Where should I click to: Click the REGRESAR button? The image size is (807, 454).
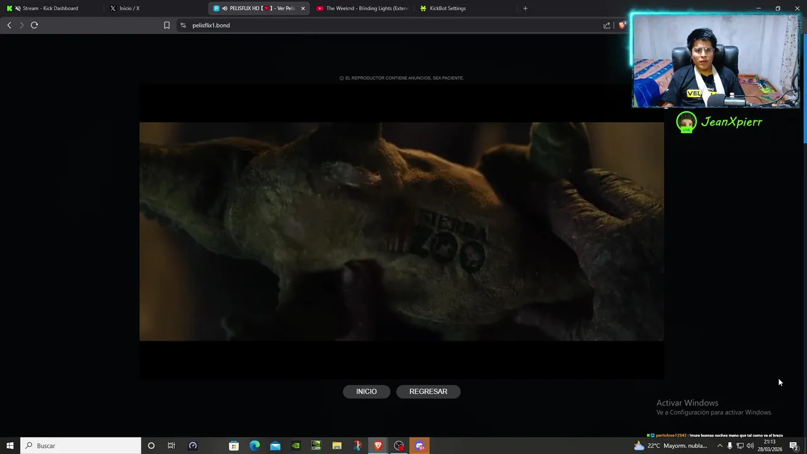428,392
